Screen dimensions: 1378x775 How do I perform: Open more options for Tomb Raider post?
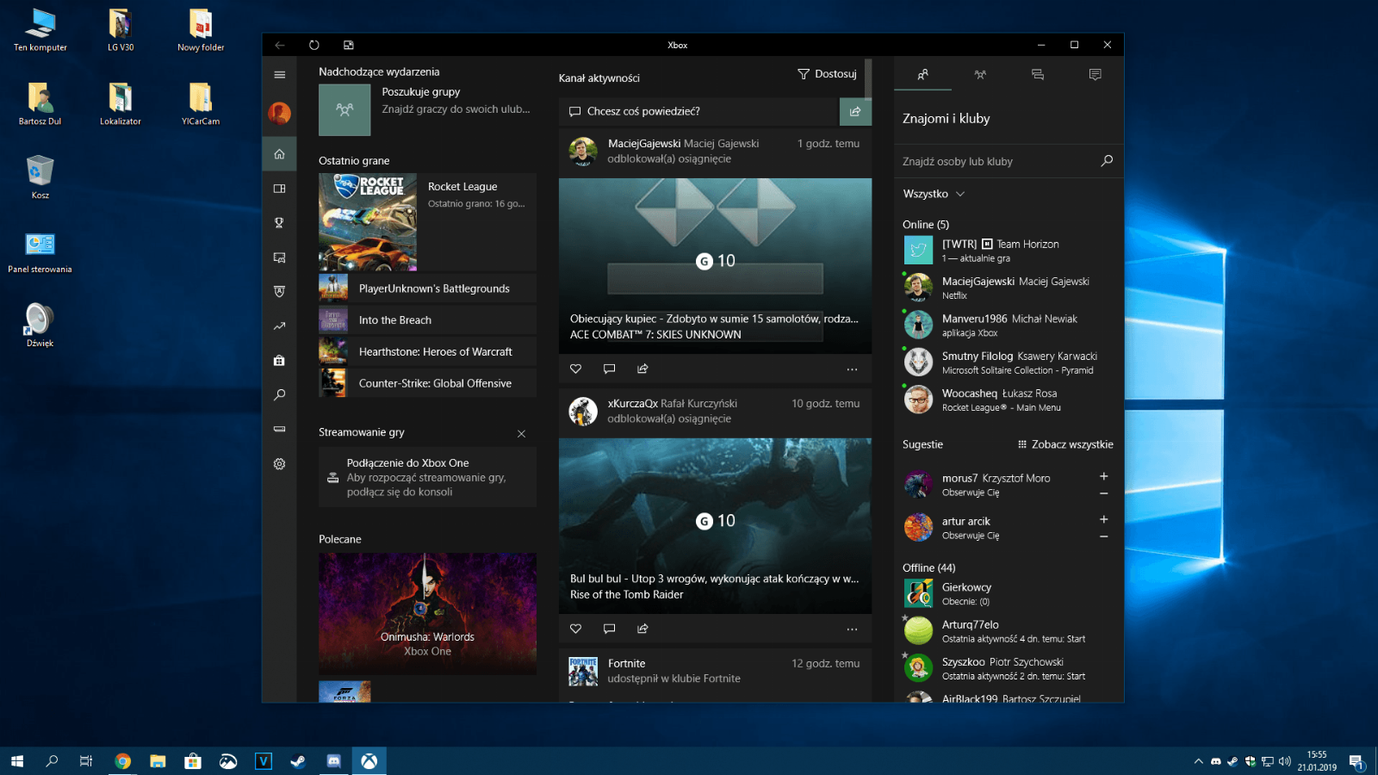[852, 629]
